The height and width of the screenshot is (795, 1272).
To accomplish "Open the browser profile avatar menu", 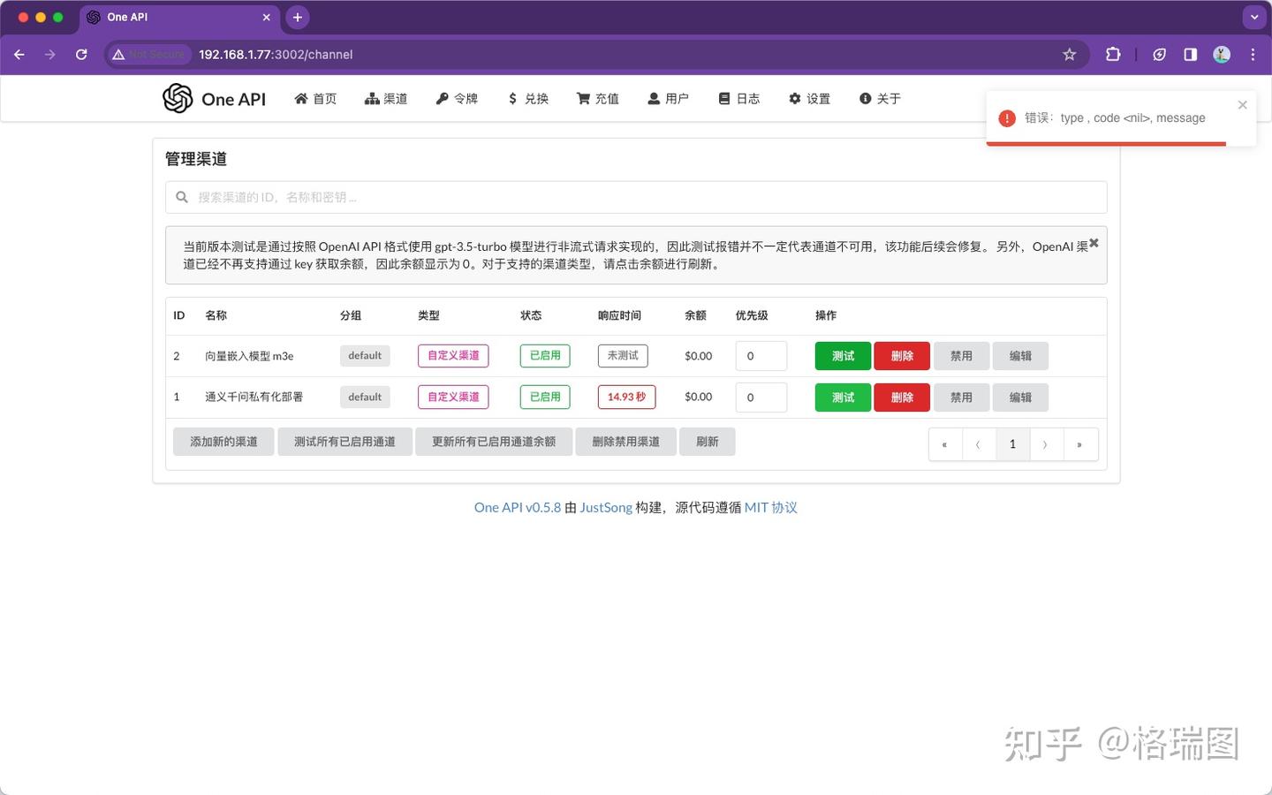I will click(x=1222, y=54).
